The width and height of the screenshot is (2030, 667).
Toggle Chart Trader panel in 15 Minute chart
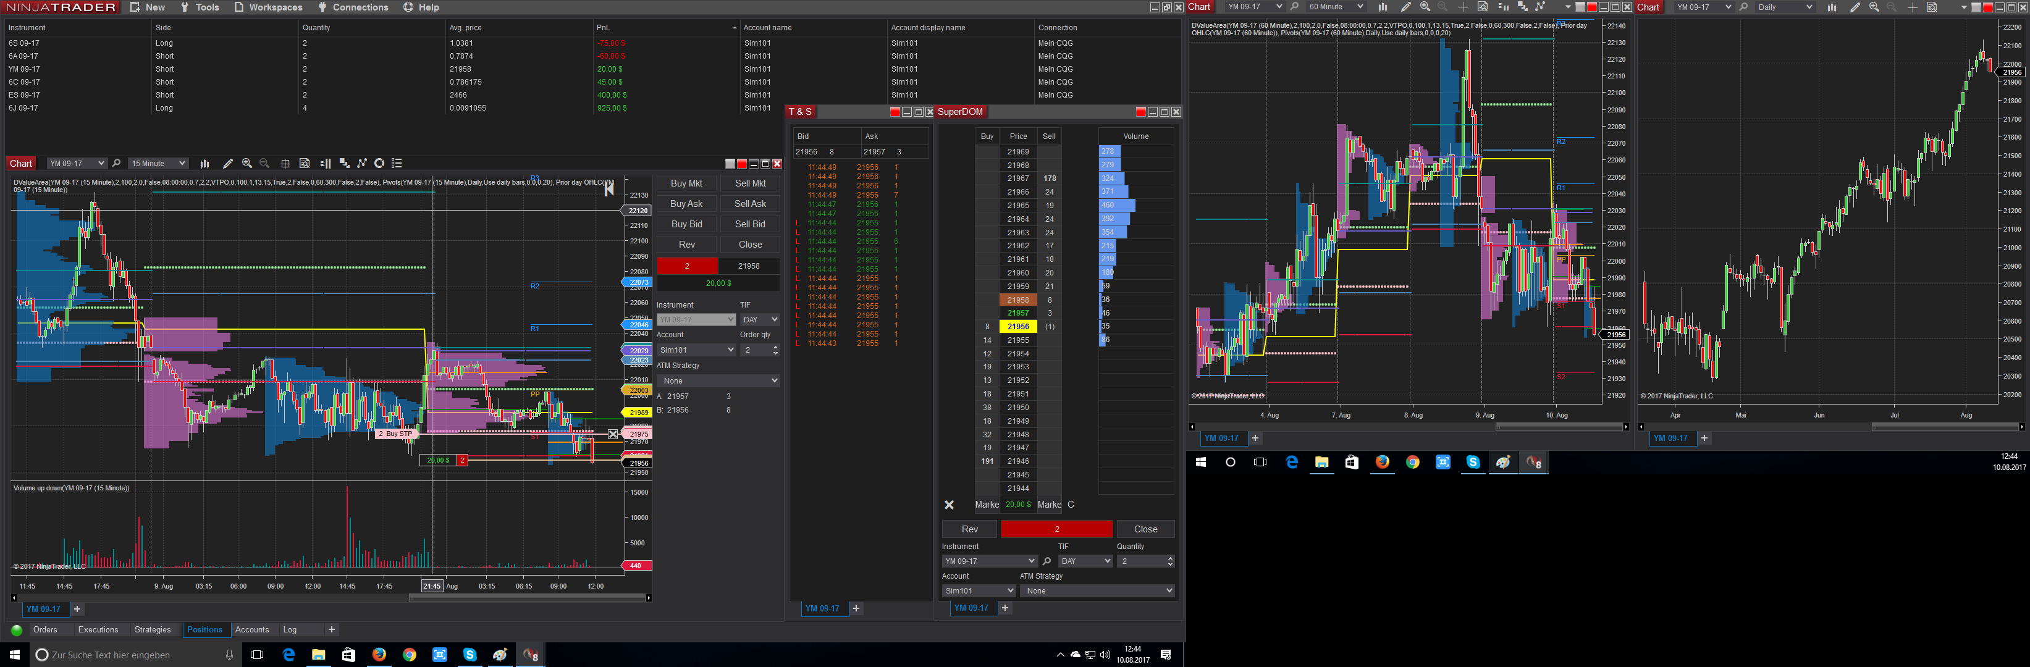pyautogui.click(x=326, y=164)
